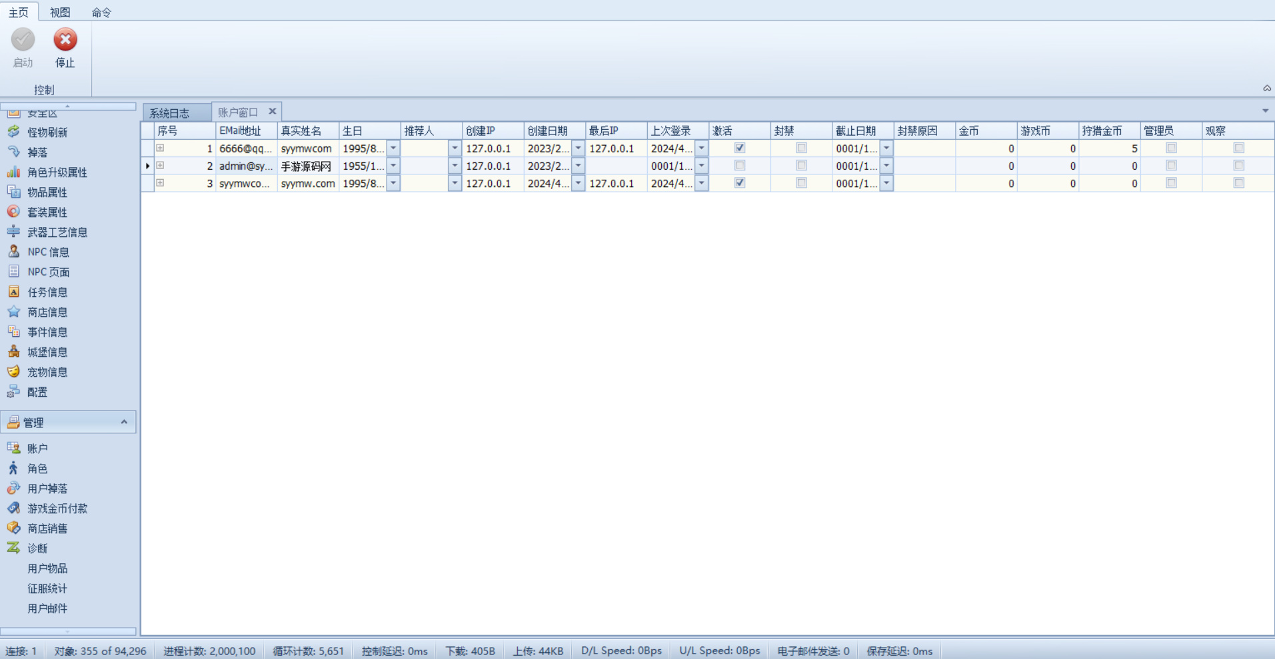Sort by 序号 column header
The height and width of the screenshot is (659, 1275).
[185, 130]
